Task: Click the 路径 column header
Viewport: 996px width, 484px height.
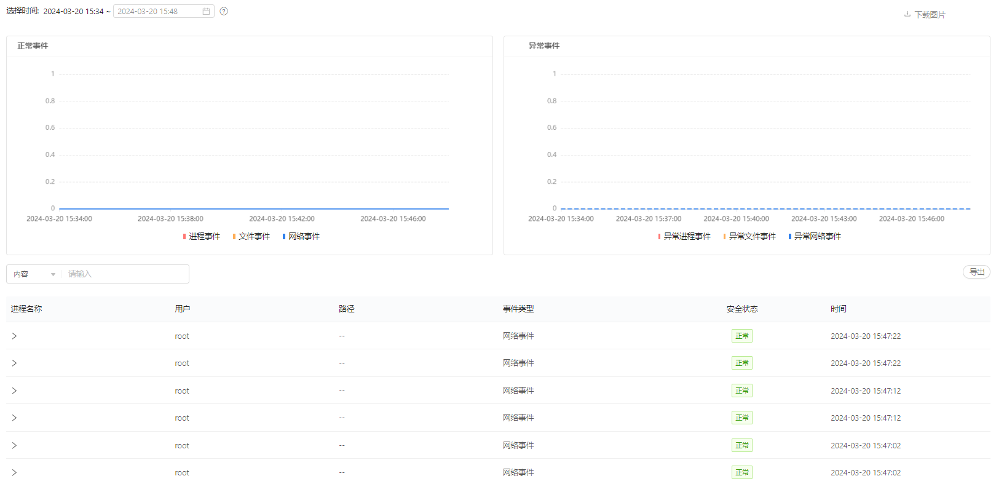Action: pyautogui.click(x=347, y=309)
